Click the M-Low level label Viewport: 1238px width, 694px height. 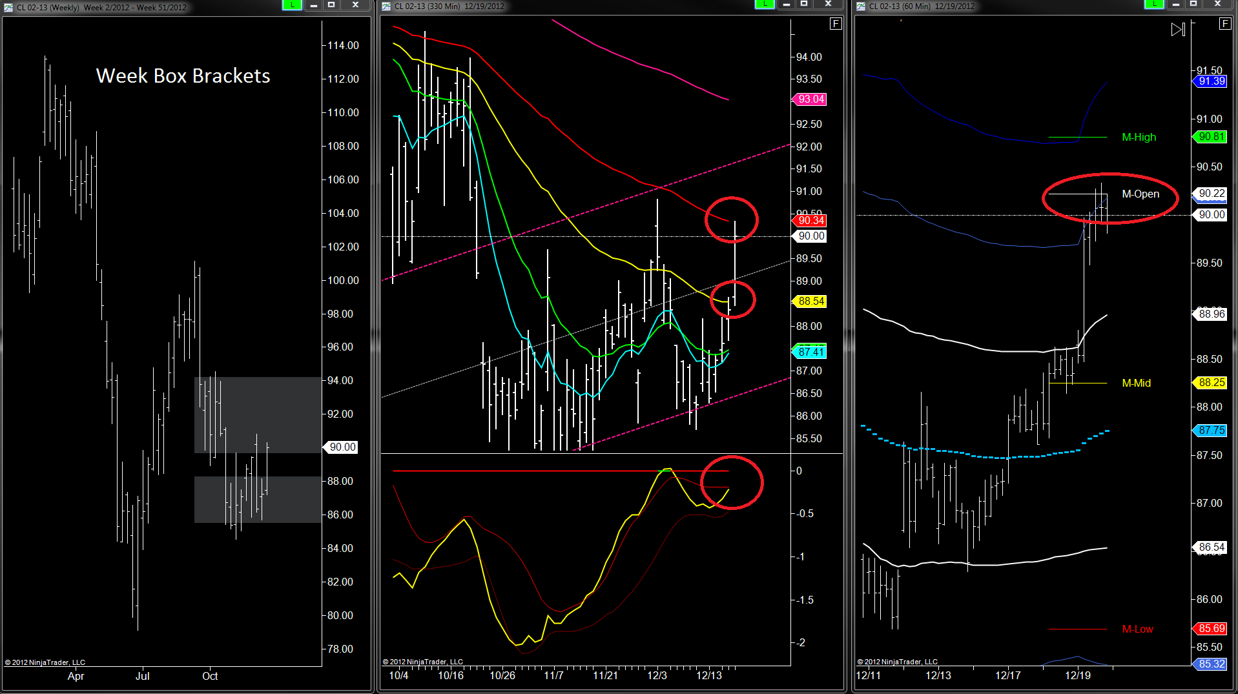pos(1138,629)
